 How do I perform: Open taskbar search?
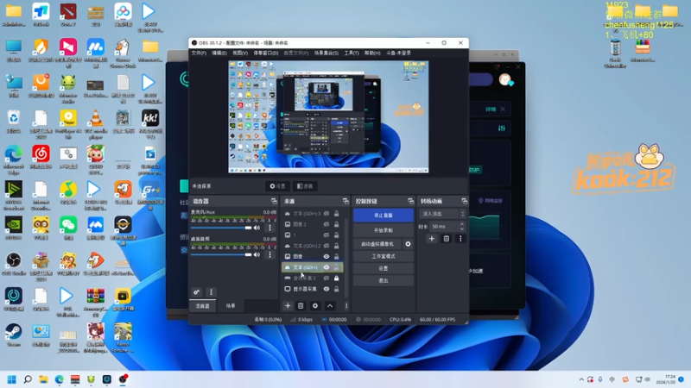pyautogui.click(x=28, y=379)
